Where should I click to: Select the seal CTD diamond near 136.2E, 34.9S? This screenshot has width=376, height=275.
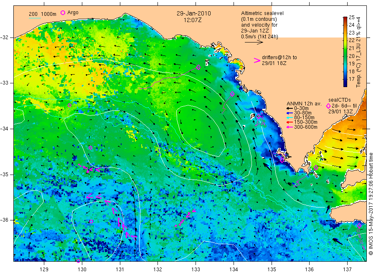tap(316, 168)
